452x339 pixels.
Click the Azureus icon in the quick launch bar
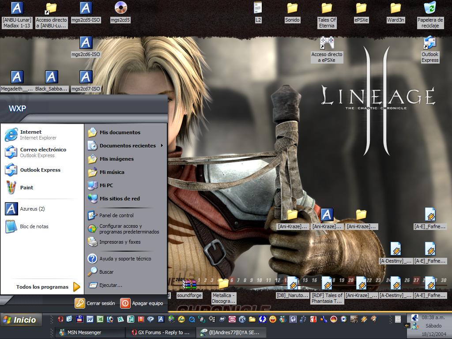coord(161,319)
